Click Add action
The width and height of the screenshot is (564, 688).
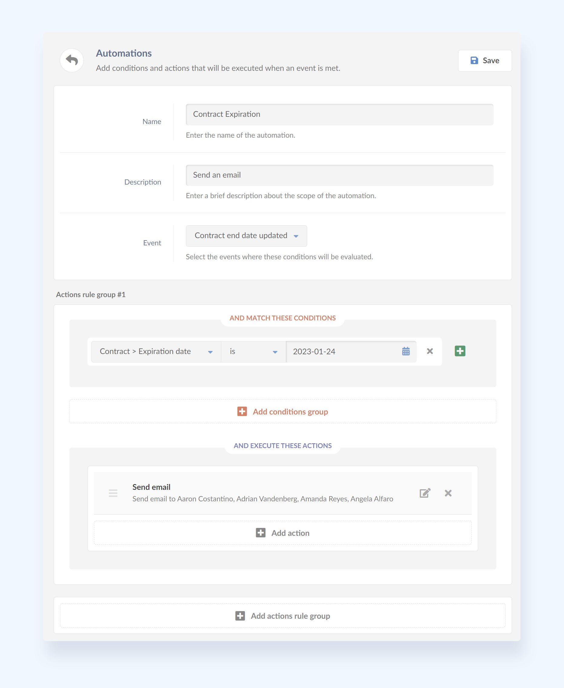(x=290, y=533)
